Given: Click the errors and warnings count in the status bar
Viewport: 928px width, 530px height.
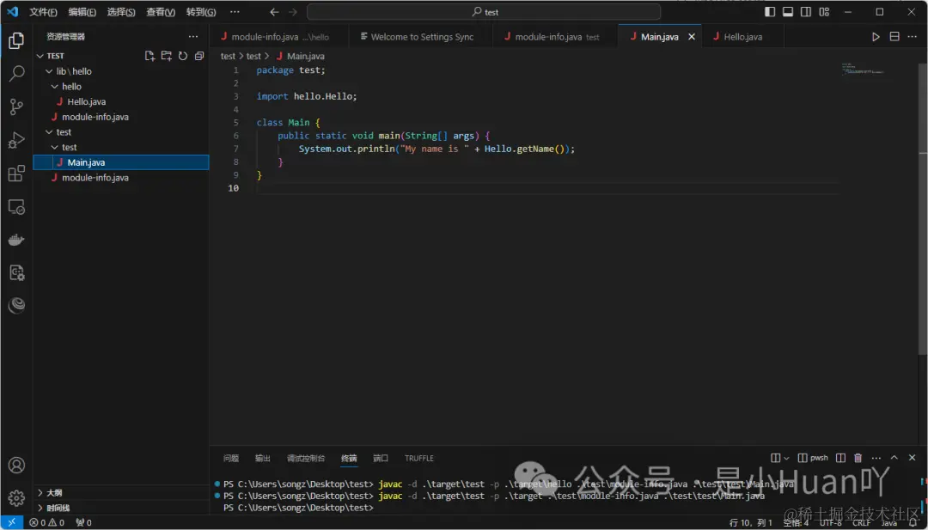Looking at the screenshot, I should click(x=46, y=523).
